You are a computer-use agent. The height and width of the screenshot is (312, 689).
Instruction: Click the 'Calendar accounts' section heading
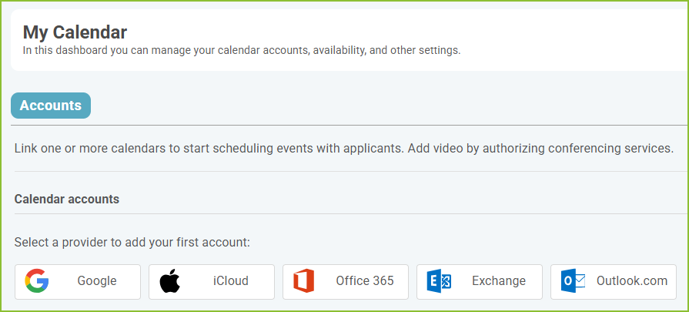pos(67,199)
